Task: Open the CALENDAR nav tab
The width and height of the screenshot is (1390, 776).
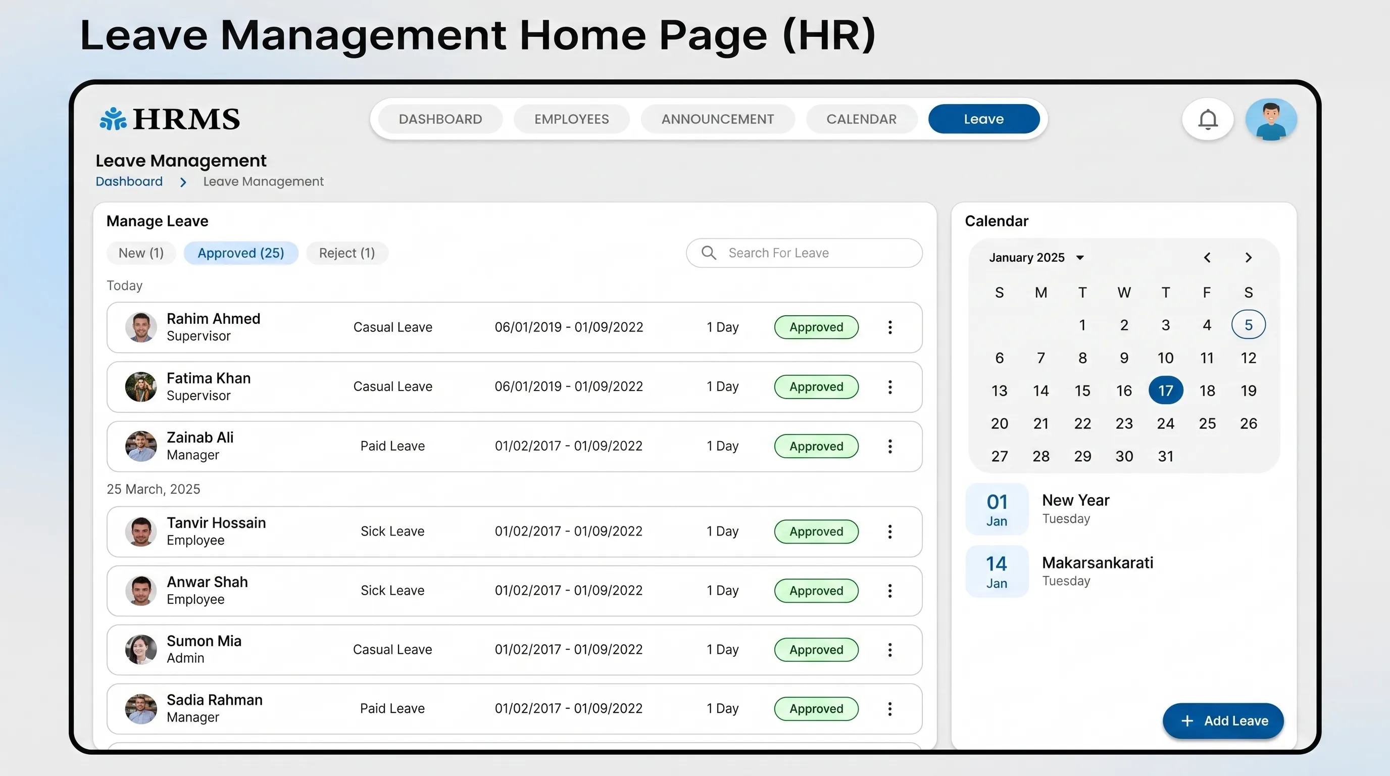Action: point(861,119)
